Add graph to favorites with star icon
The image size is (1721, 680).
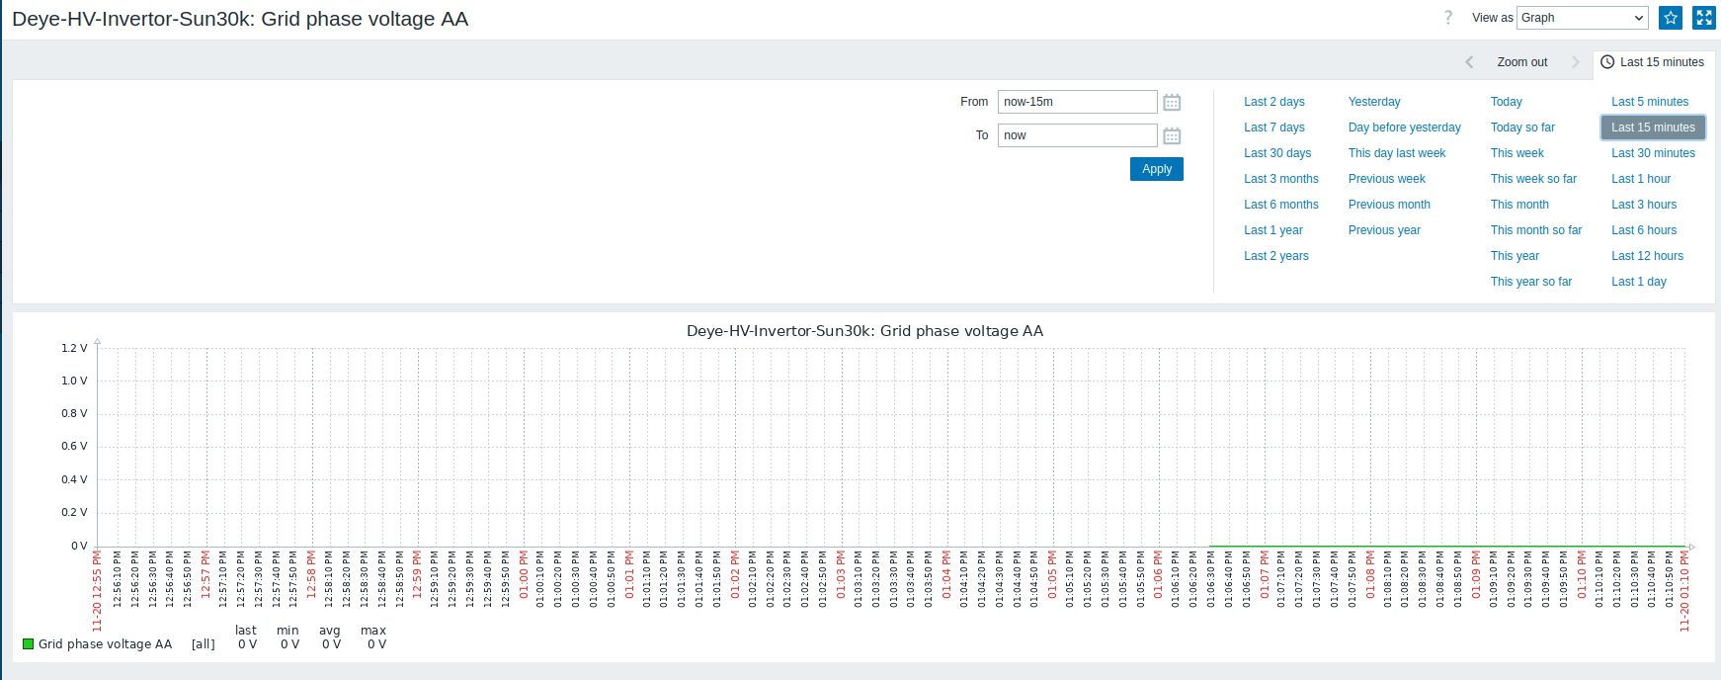coord(1671,18)
